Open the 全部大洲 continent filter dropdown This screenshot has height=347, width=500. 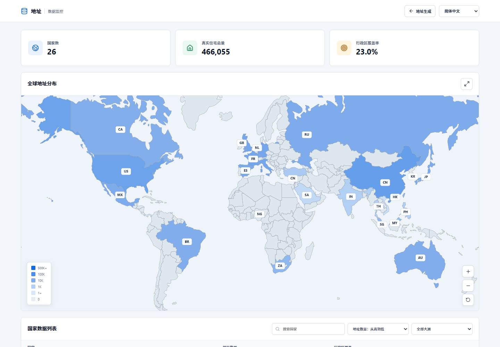[442, 329]
